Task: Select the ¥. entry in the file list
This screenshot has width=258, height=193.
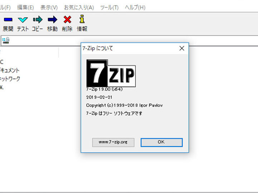Action: (2, 88)
